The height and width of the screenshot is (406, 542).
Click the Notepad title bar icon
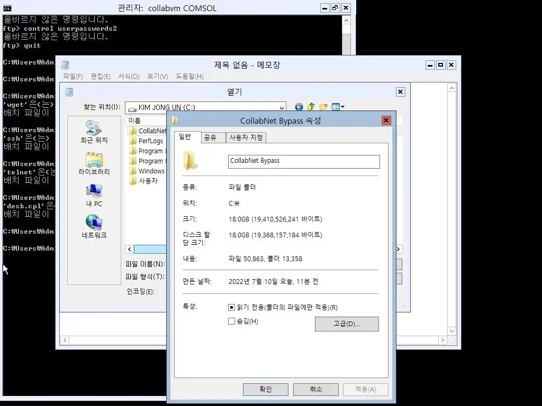coord(65,65)
